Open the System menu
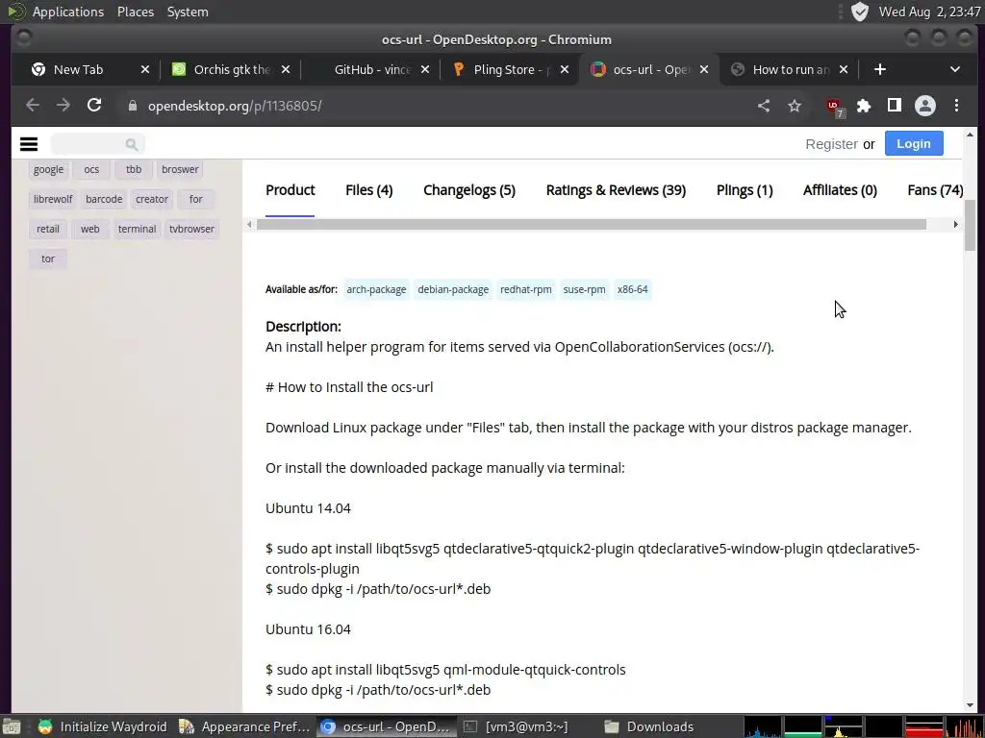 click(x=188, y=12)
